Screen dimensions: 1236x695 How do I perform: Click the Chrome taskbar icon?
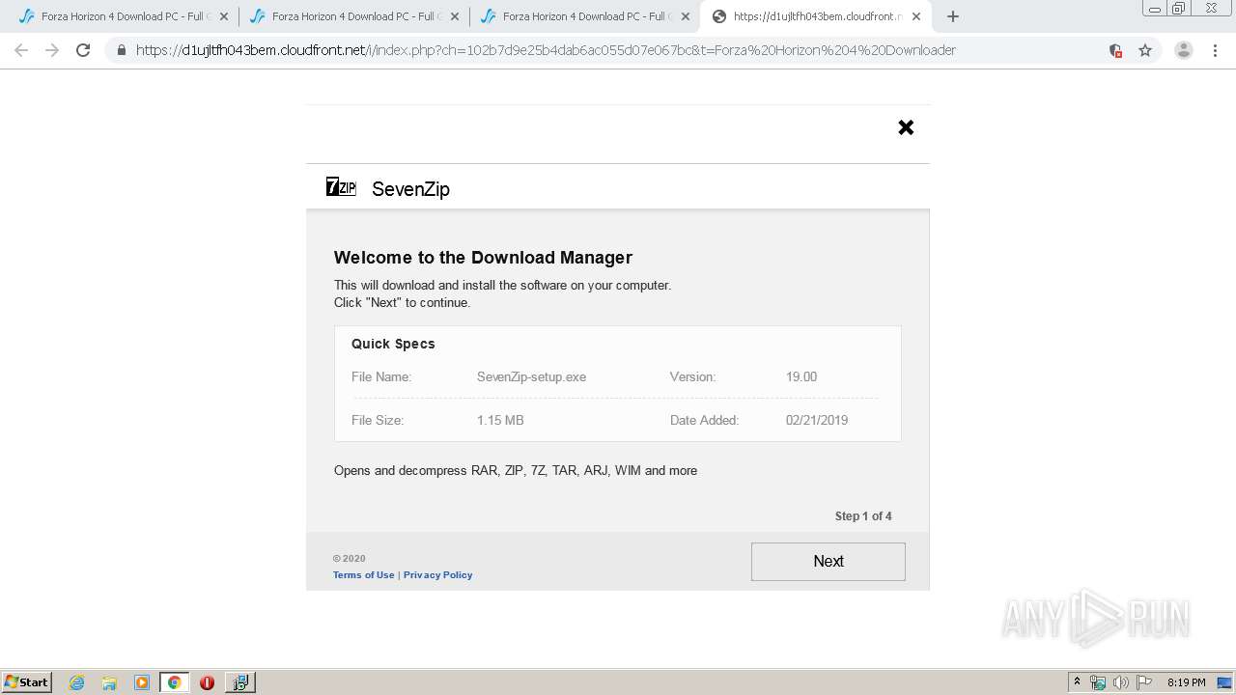[x=174, y=682]
